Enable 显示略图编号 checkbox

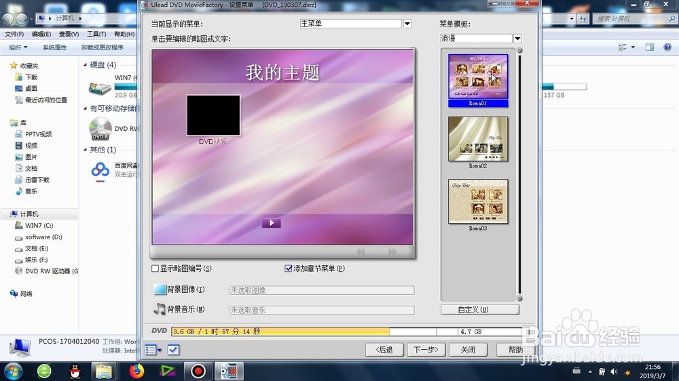coord(155,268)
